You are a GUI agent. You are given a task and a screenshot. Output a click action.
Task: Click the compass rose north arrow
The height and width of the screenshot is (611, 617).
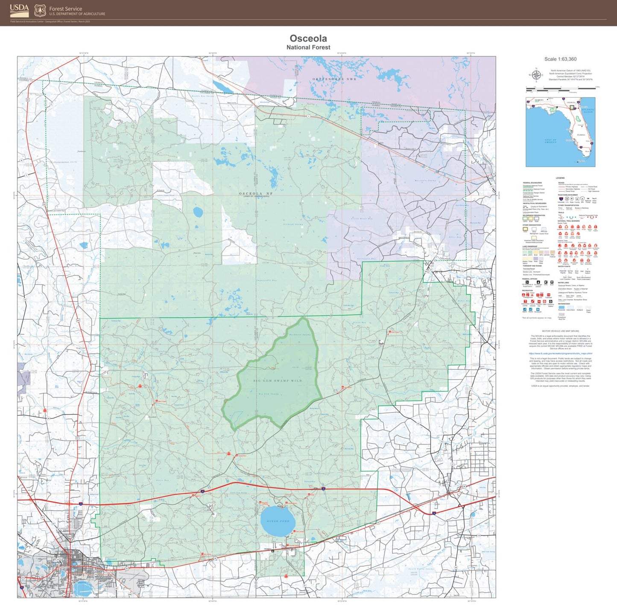pos(536,75)
